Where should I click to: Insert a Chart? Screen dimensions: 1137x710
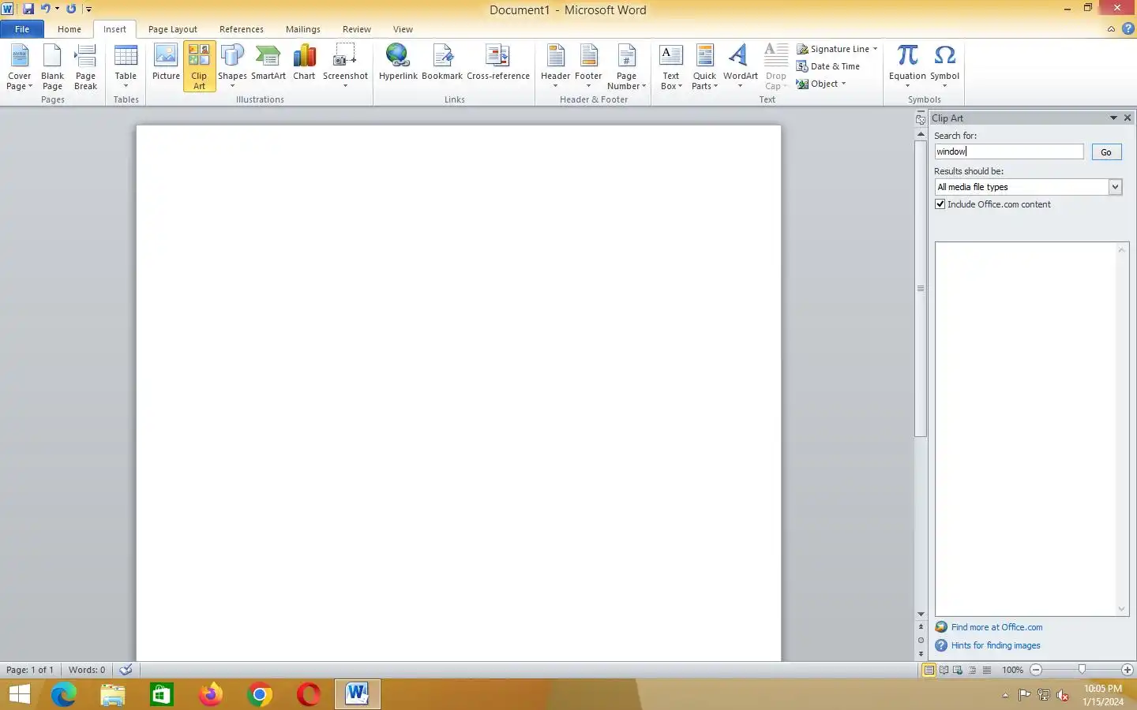coord(304,63)
